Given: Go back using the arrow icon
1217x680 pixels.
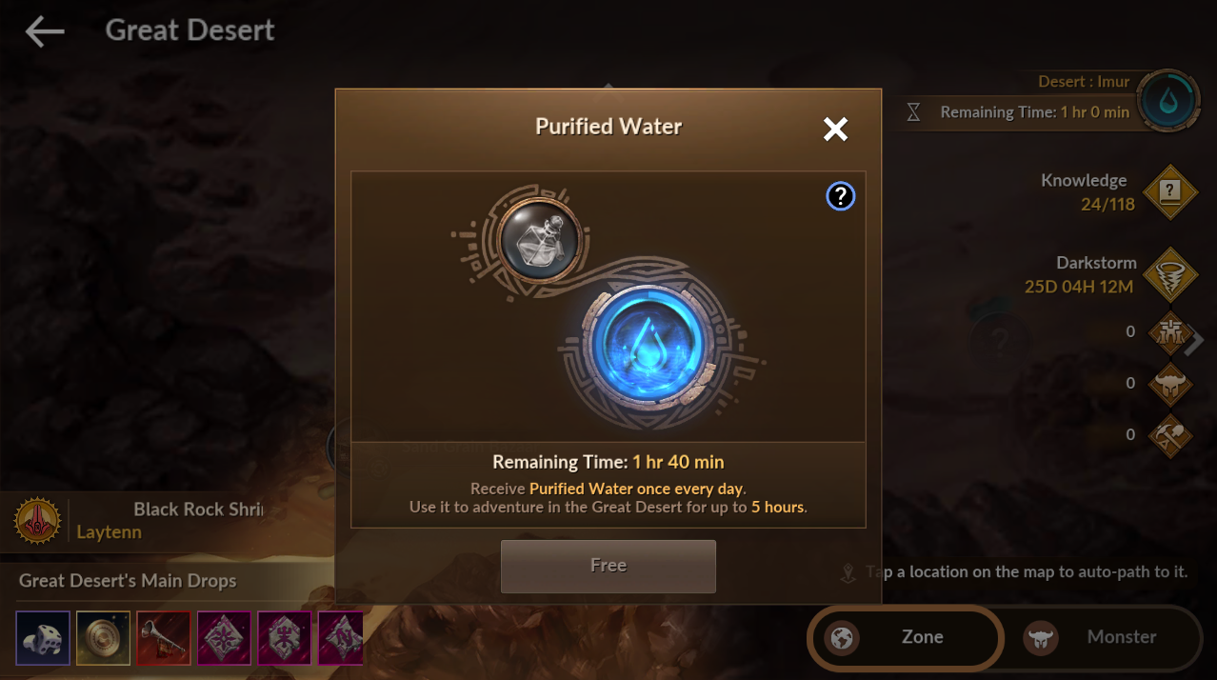Looking at the screenshot, I should [x=45, y=31].
